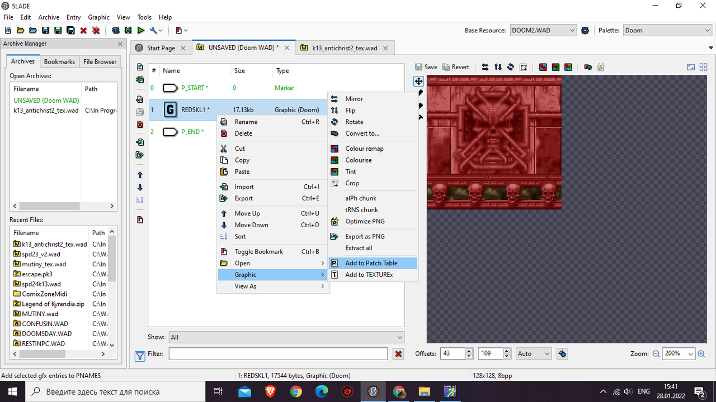Choose Toggle Bookmark from context menu

[x=272, y=252]
